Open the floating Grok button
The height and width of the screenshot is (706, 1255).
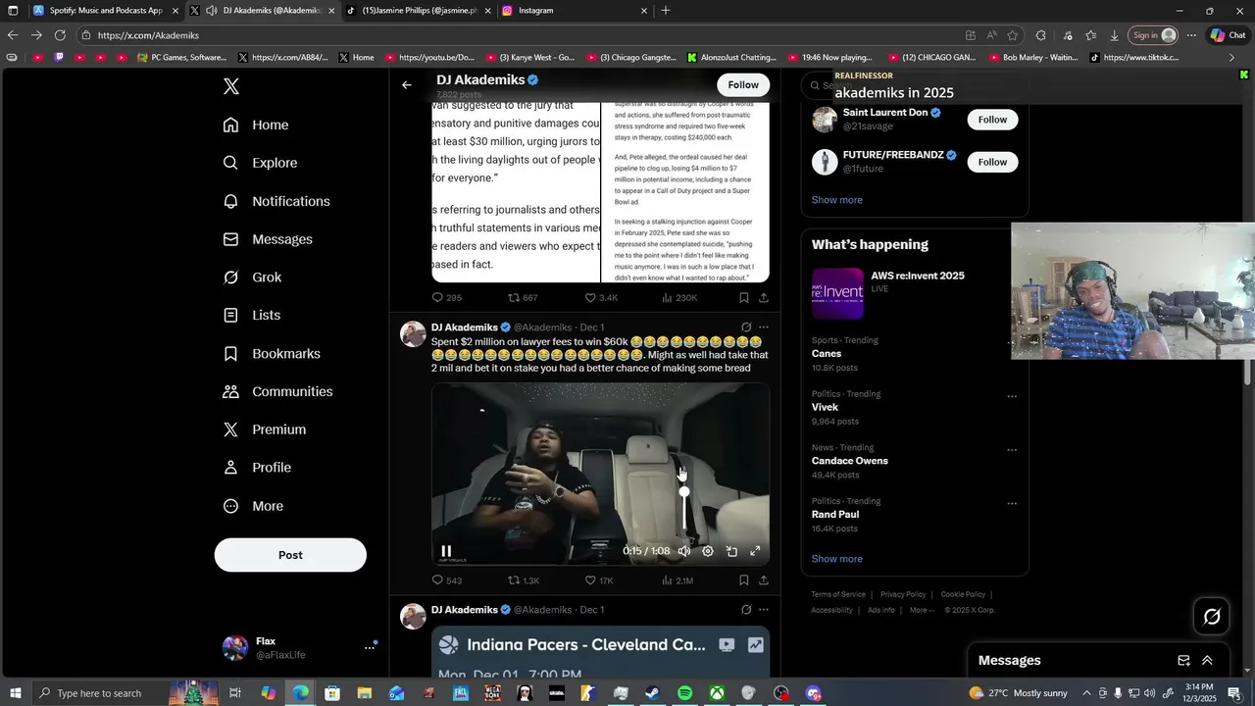(x=1212, y=617)
